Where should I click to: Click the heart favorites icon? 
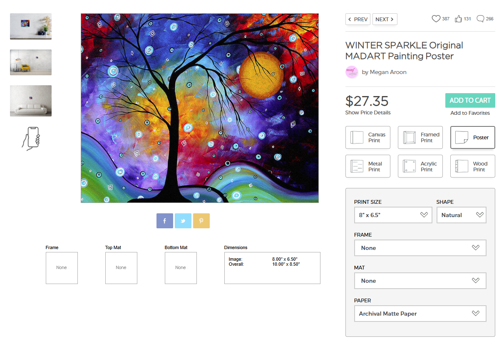(436, 19)
